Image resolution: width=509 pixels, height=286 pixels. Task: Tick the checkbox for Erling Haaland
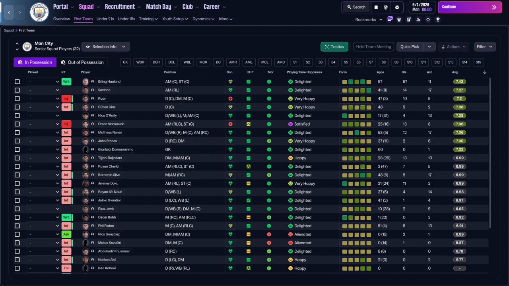click(x=17, y=81)
